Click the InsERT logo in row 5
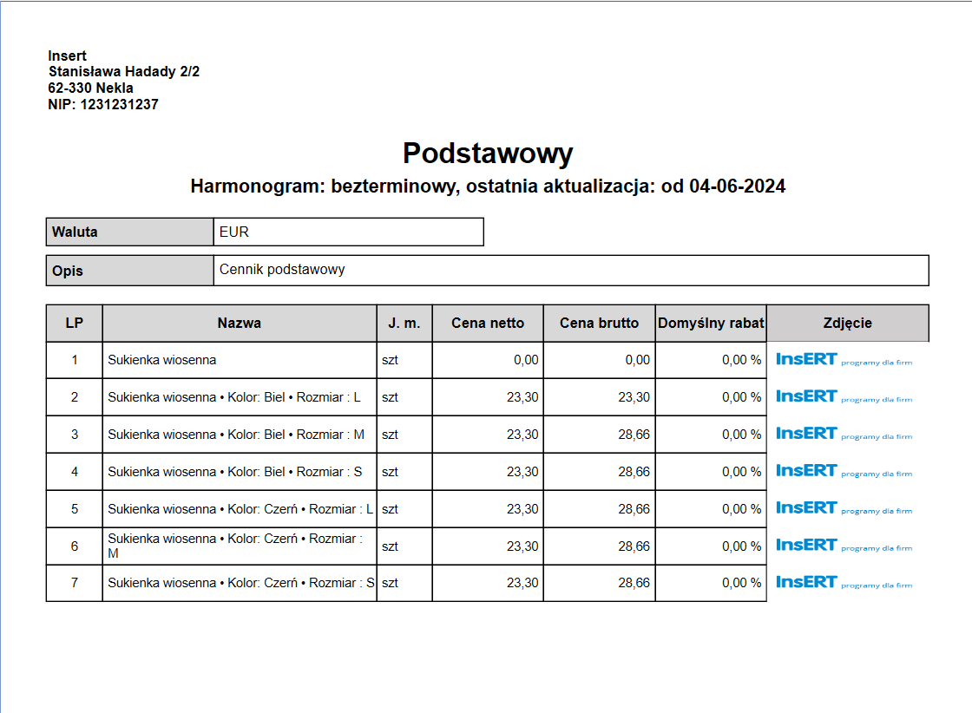 click(x=844, y=508)
